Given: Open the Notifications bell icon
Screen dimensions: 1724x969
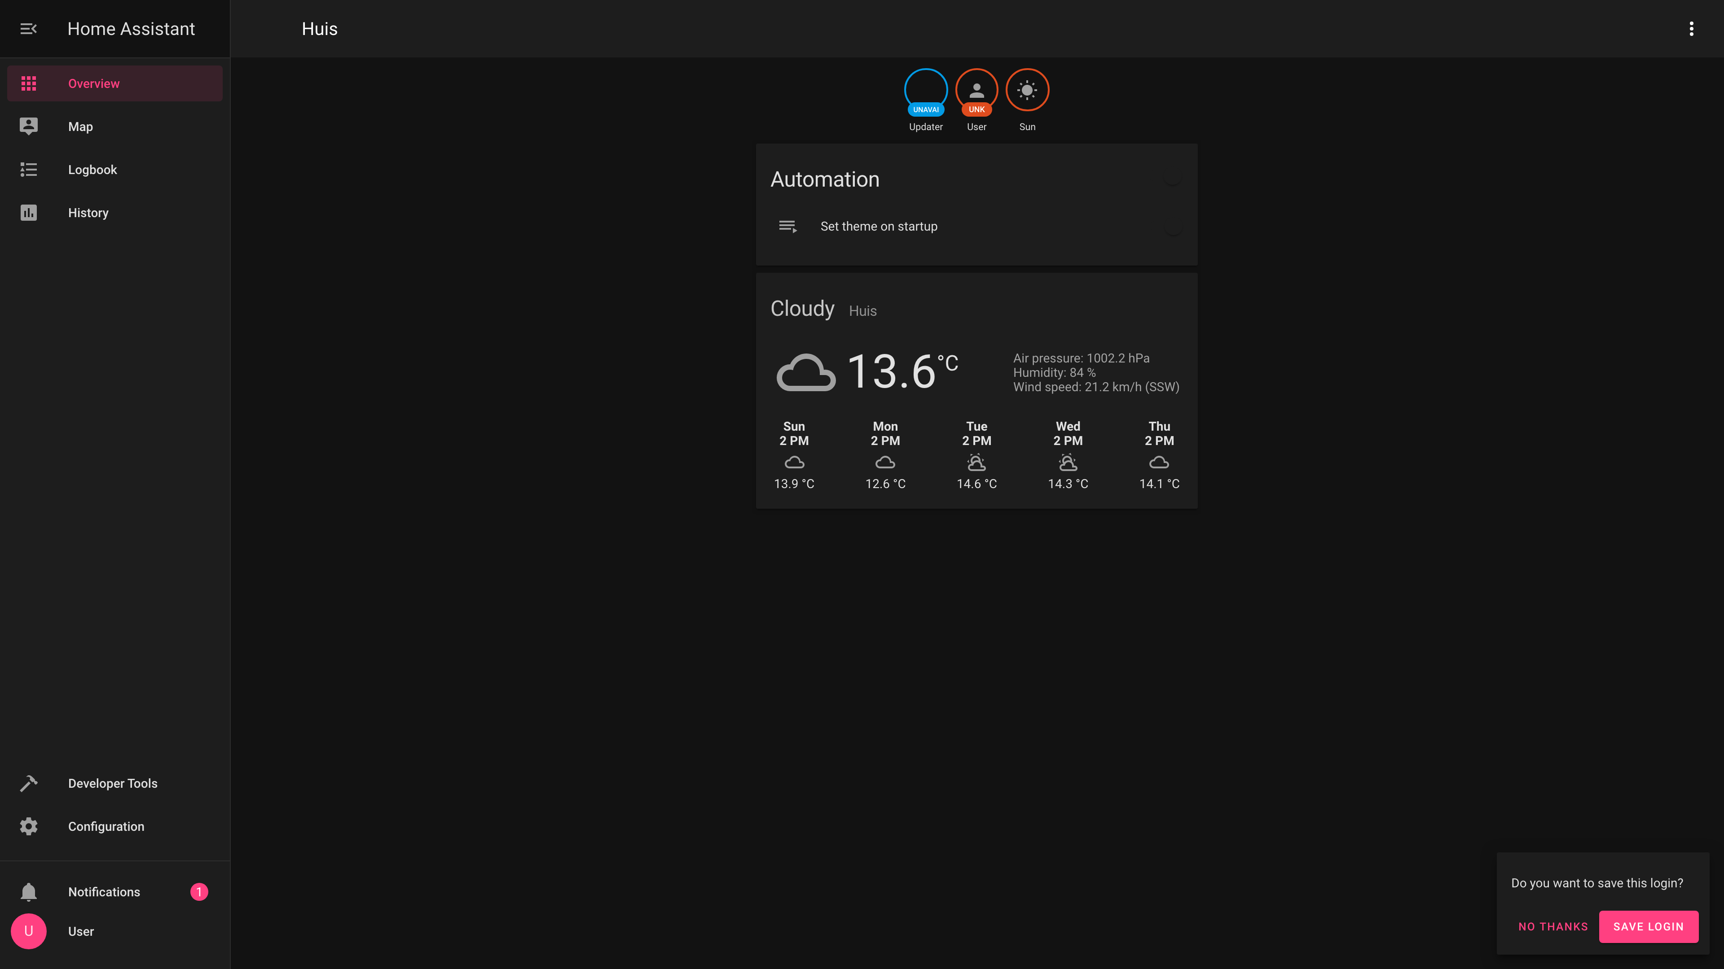Looking at the screenshot, I should 28,892.
